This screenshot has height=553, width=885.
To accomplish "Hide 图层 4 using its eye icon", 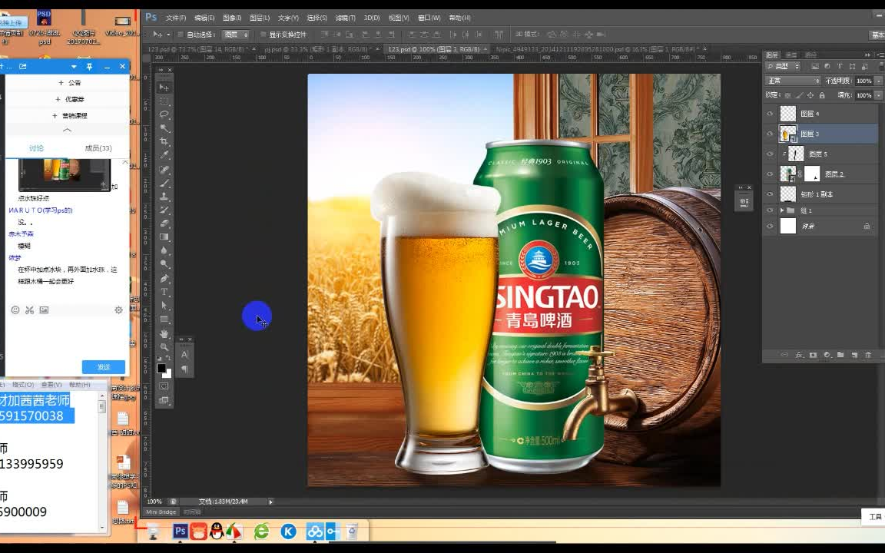I will pos(770,114).
